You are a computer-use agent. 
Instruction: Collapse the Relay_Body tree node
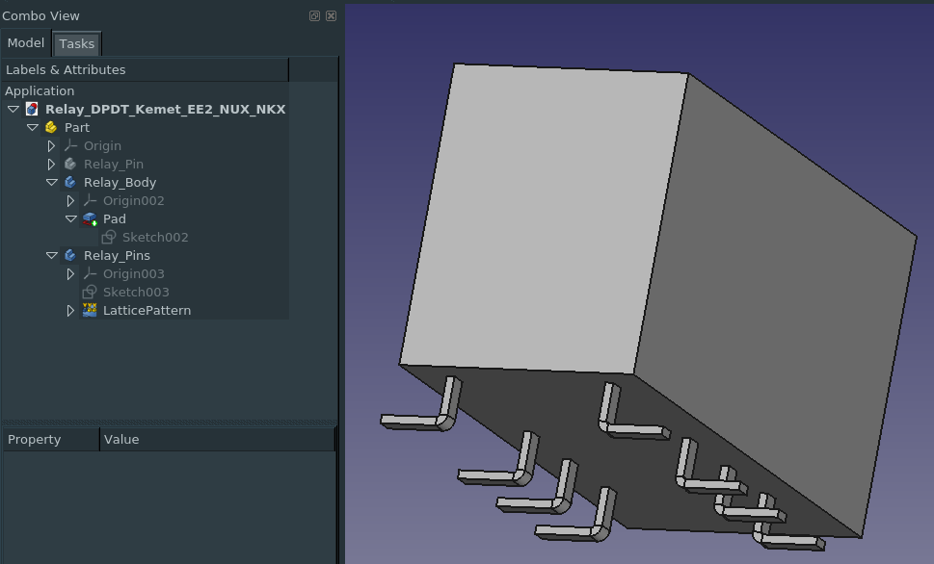(x=52, y=183)
